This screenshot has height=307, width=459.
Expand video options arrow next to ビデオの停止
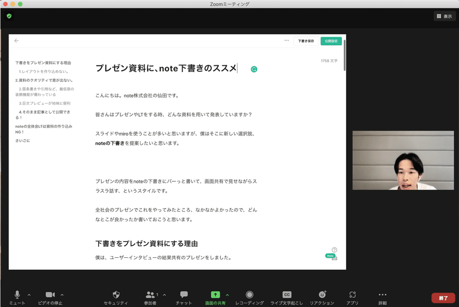click(x=62, y=295)
